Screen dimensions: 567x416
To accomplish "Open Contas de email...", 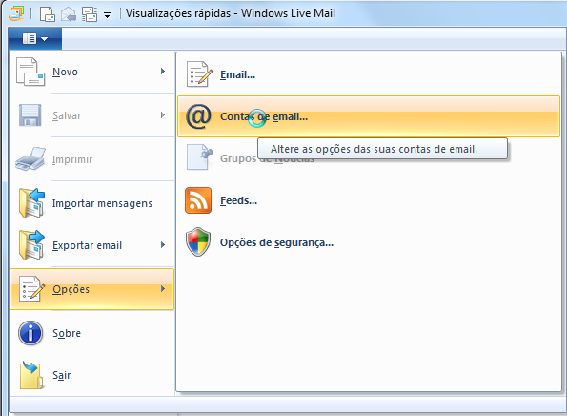I will 369,116.
